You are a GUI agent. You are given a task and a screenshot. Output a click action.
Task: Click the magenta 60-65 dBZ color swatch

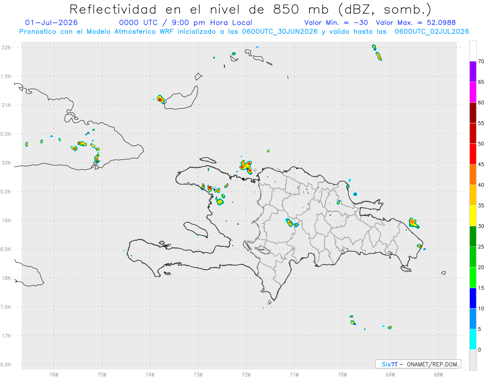click(473, 92)
